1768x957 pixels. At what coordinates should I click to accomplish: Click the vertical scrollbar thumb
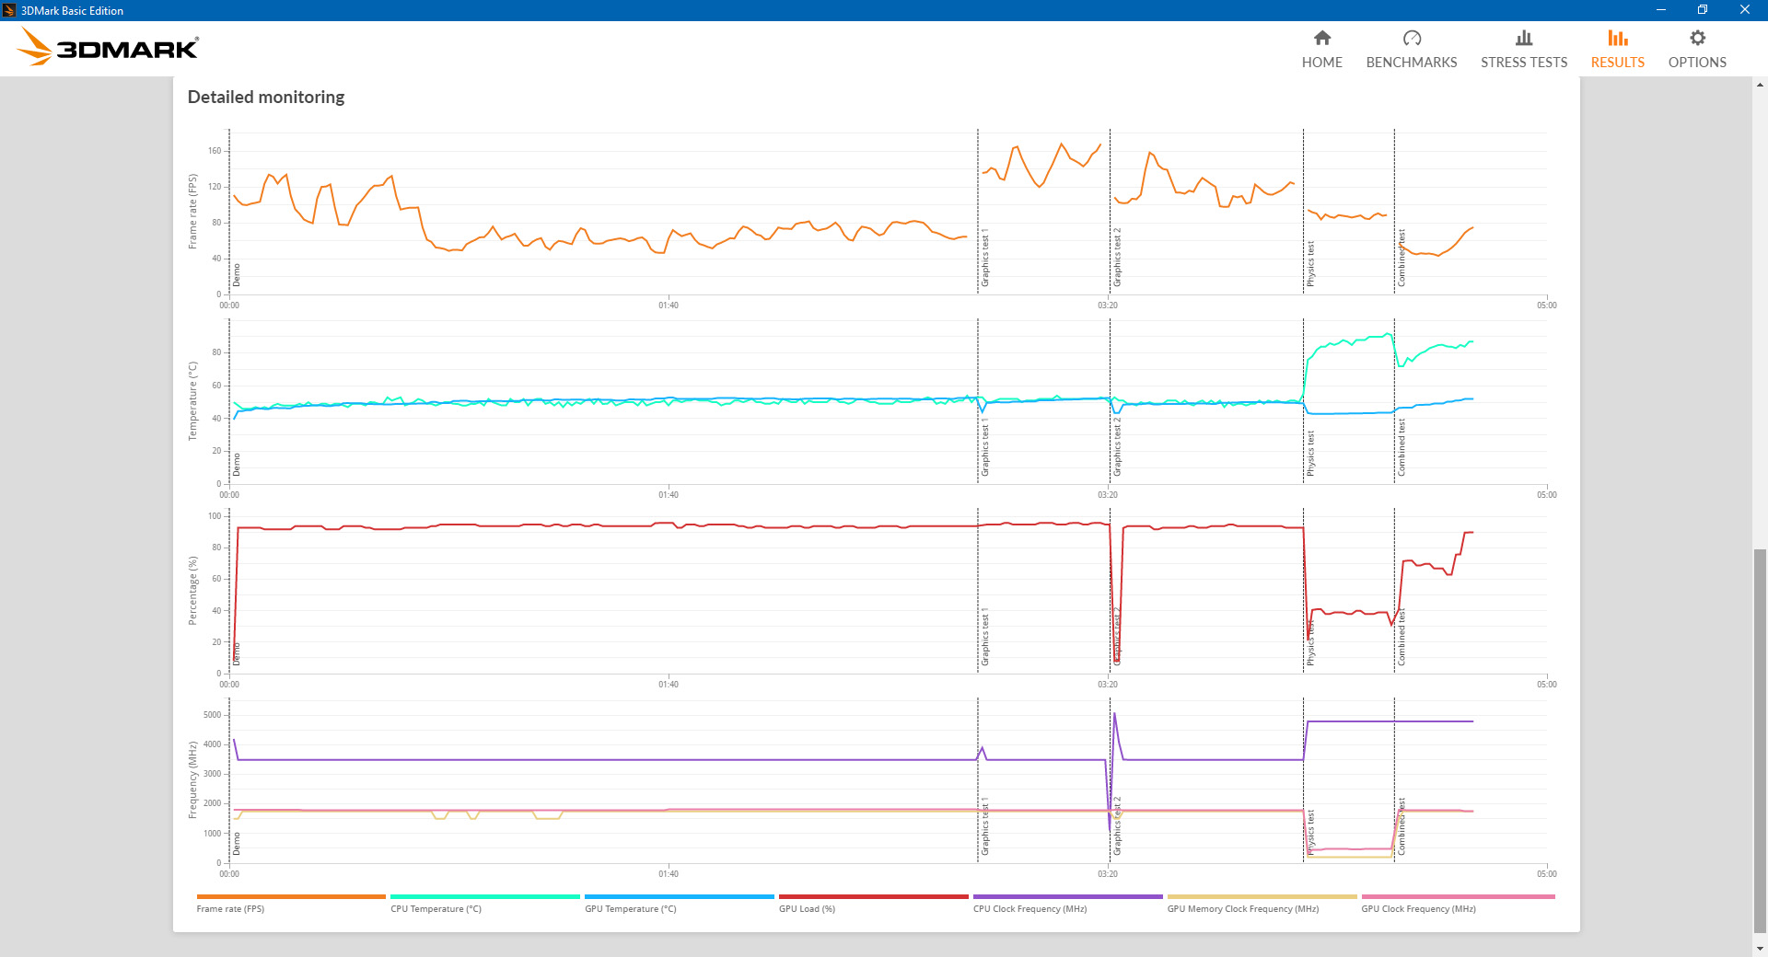point(1760,740)
